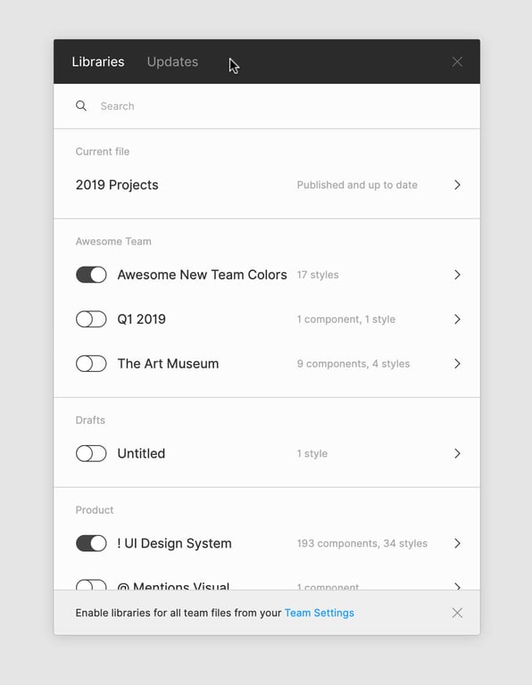The image size is (532, 685).
Task: Enable the Q1 2019 library toggle
Action: [91, 319]
